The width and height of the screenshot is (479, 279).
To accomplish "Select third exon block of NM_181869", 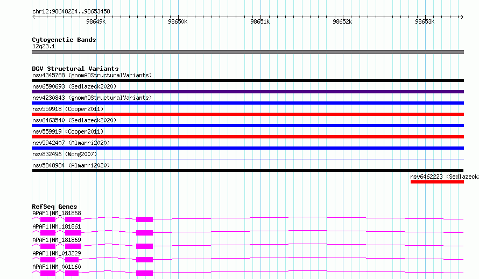I will point(144,246).
